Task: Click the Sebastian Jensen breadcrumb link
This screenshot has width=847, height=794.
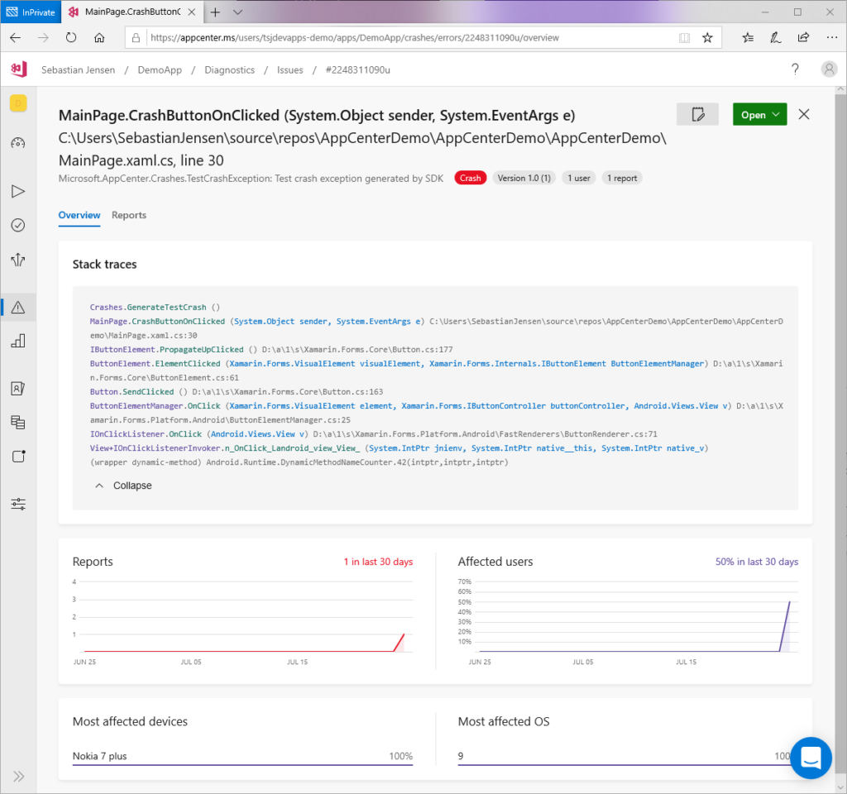Action: pyautogui.click(x=78, y=69)
